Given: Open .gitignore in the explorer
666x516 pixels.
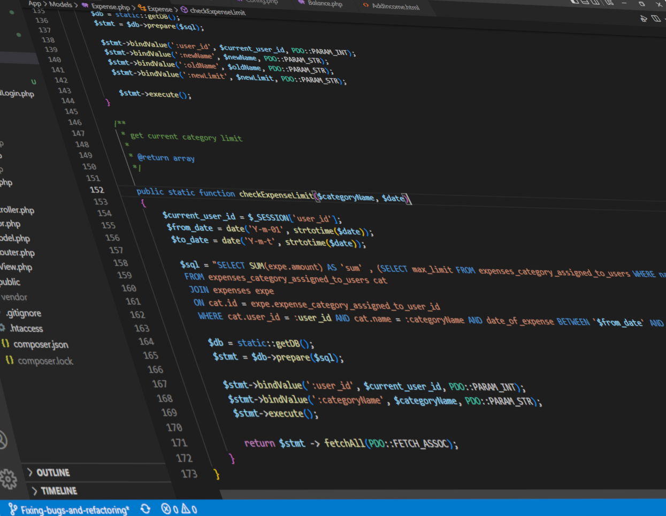Looking at the screenshot, I should [x=24, y=313].
